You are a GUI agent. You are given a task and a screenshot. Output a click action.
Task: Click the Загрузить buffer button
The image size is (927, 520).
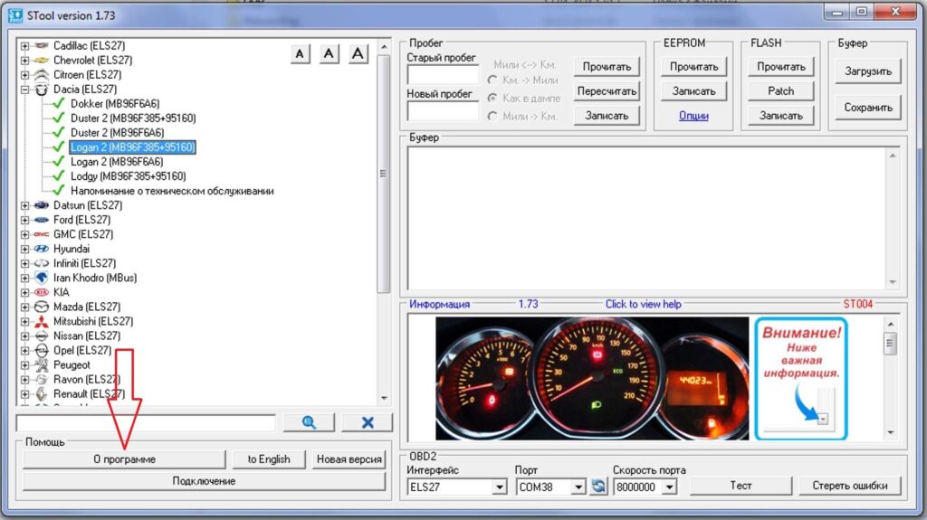(868, 71)
